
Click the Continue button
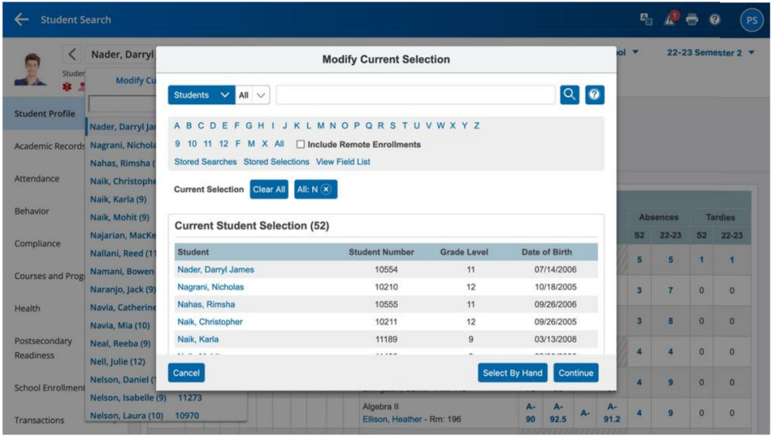coord(576,373)
